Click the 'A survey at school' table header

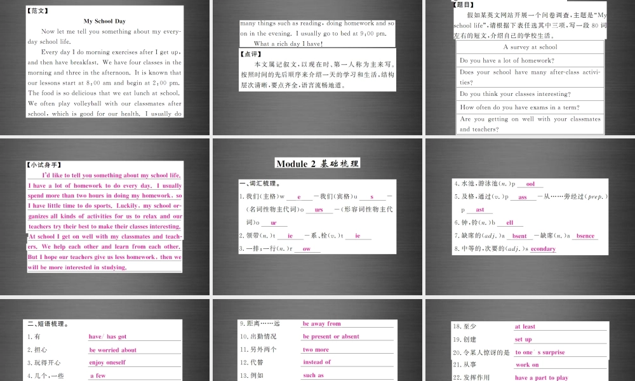pos(530,47)
